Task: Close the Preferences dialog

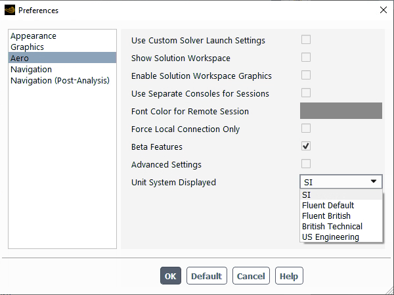Action: tap(383, 10)
